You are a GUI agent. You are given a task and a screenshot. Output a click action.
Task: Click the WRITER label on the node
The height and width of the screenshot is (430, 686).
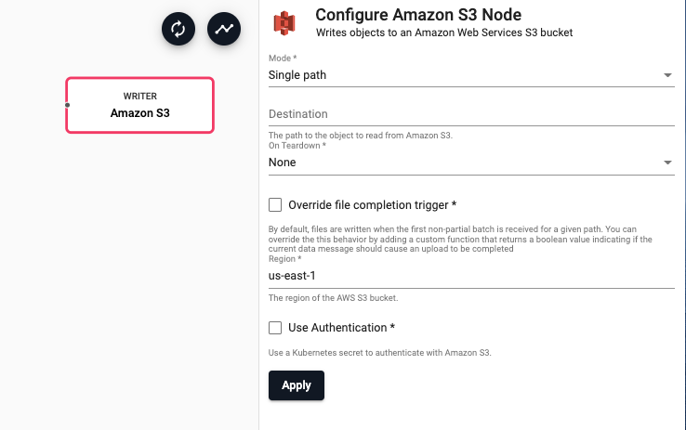point(139,96)
